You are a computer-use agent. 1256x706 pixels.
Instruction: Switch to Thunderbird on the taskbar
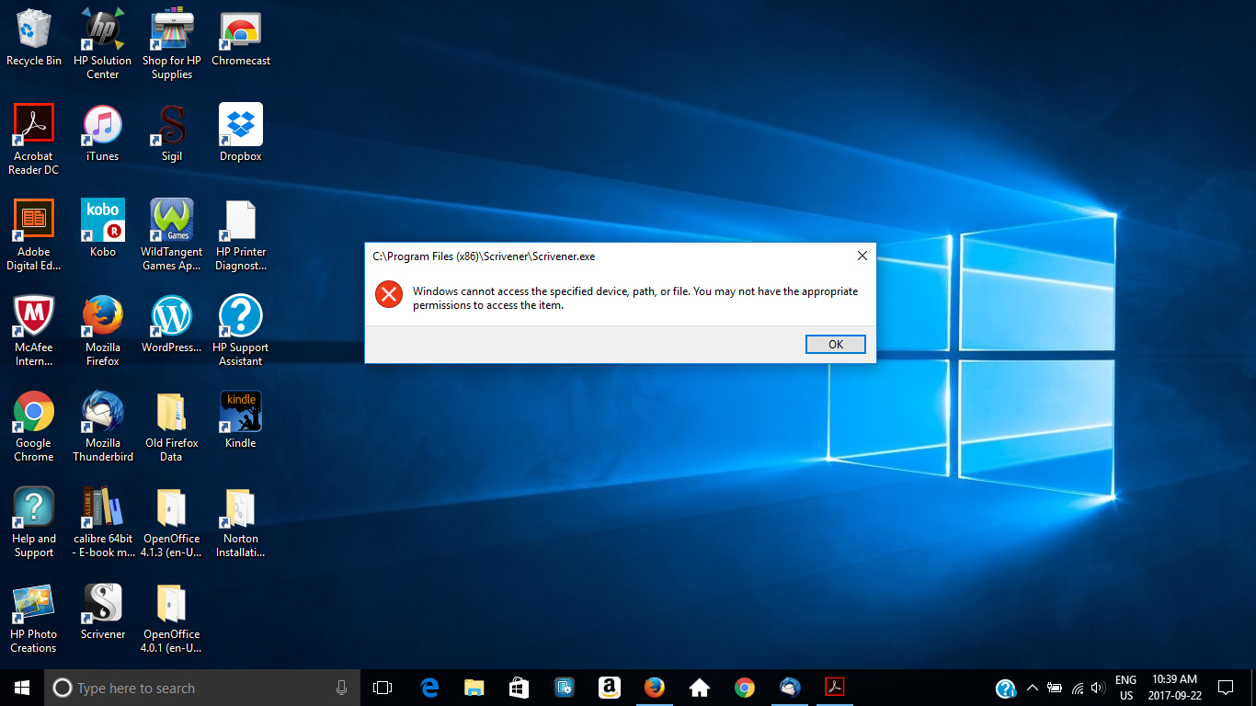tap(789, 688)
